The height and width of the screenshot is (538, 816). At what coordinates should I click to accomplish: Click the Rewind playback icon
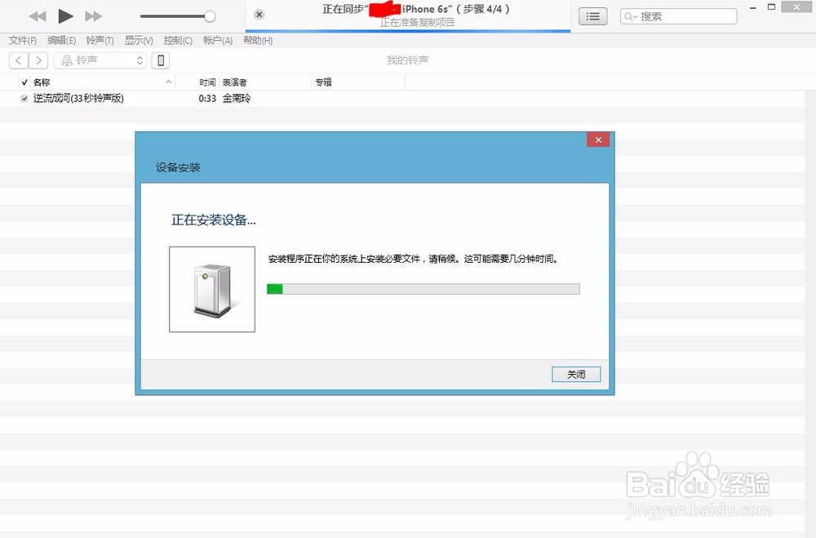[x=38, y=16]
